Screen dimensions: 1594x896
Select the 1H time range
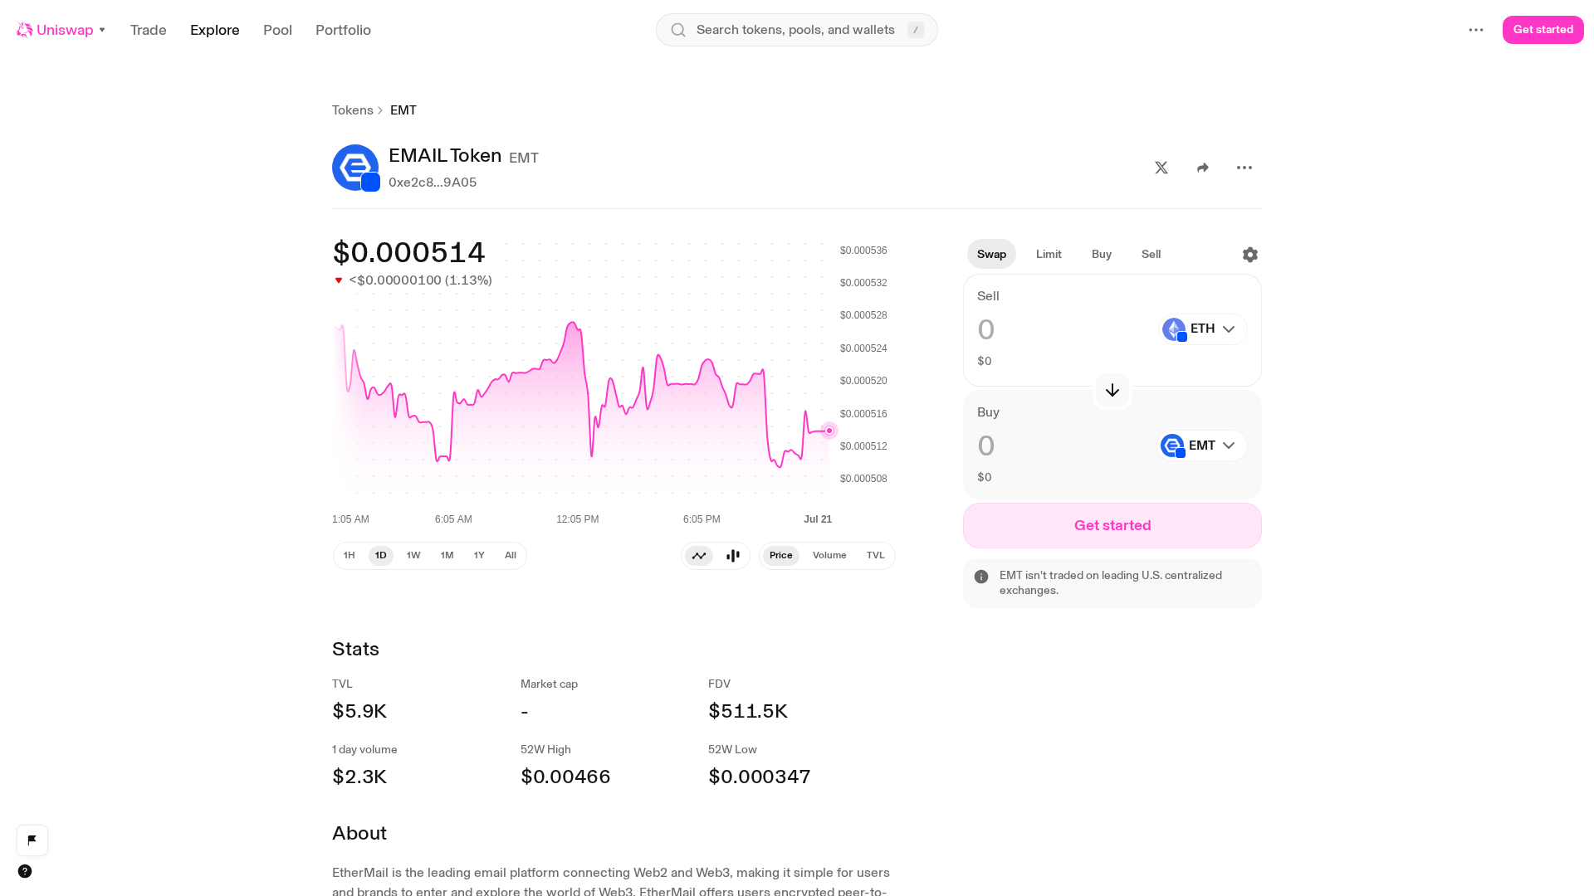click(350, 555)
